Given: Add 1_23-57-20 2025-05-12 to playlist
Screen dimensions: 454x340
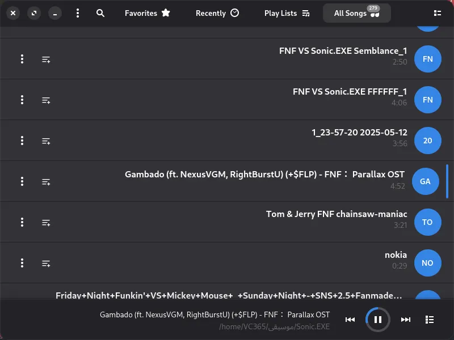Looking at the screenshot, I should (46, 141).
